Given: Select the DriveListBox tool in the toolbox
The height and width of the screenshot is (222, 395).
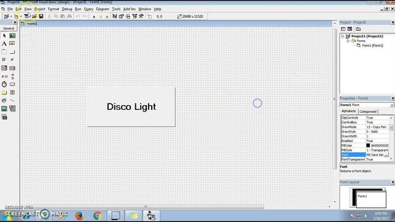Looking at the screenshot, I should [12, 84].
